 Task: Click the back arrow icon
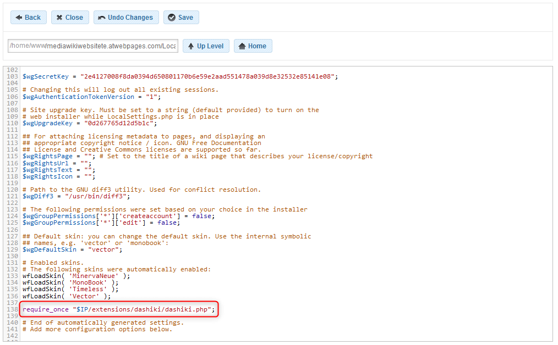click(18, 17)
